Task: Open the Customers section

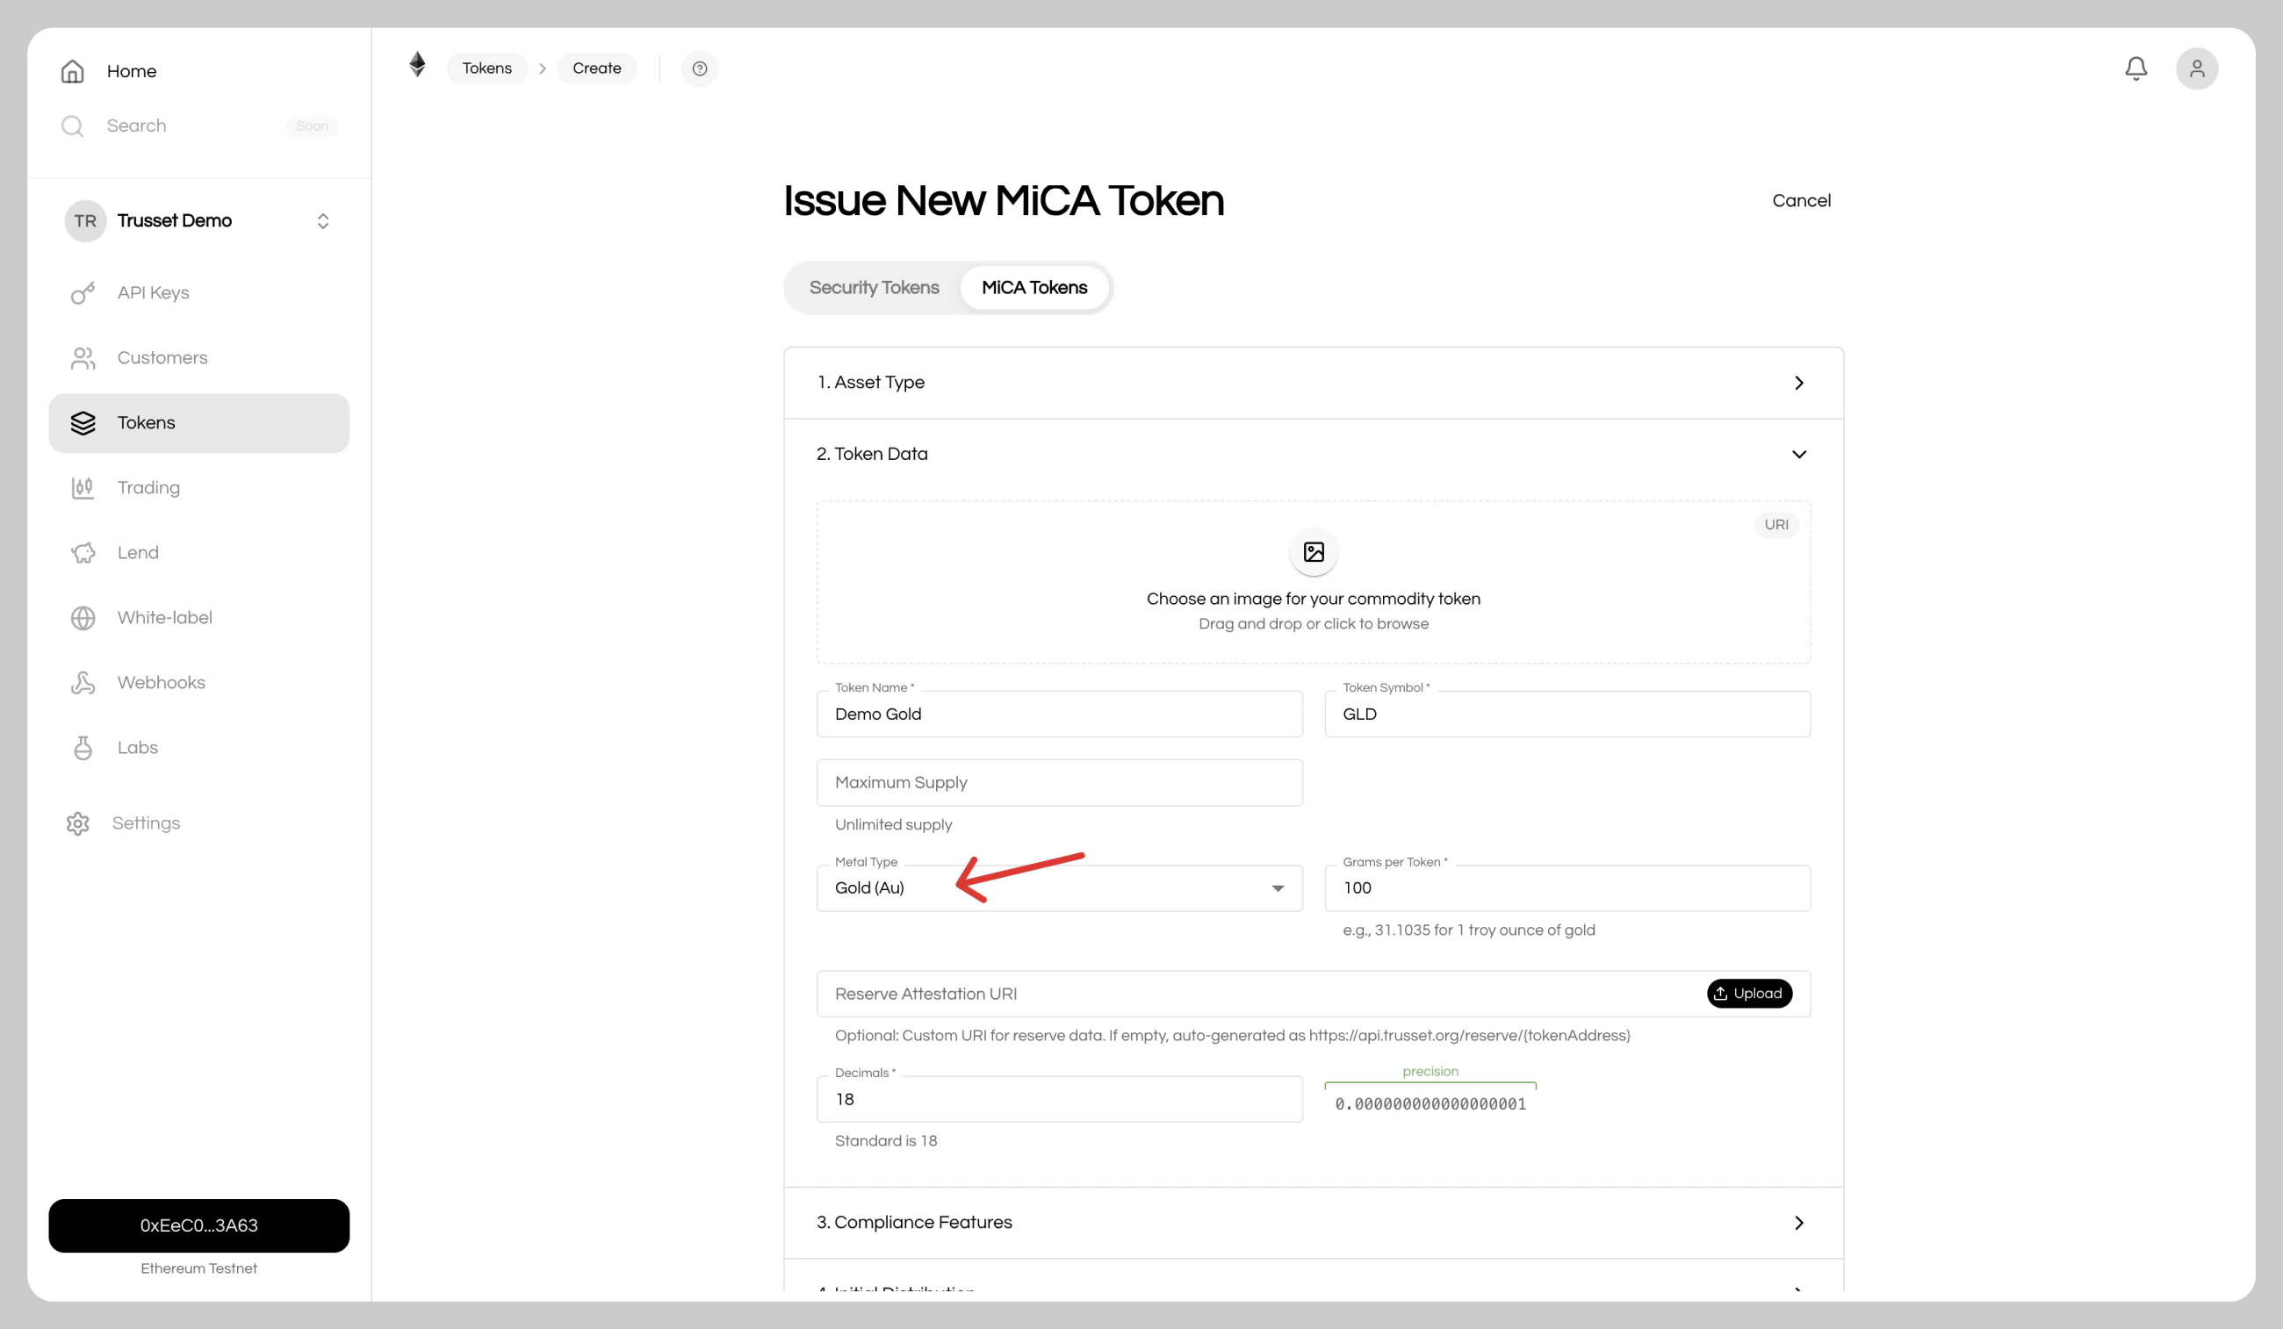Action: (162, 357)
